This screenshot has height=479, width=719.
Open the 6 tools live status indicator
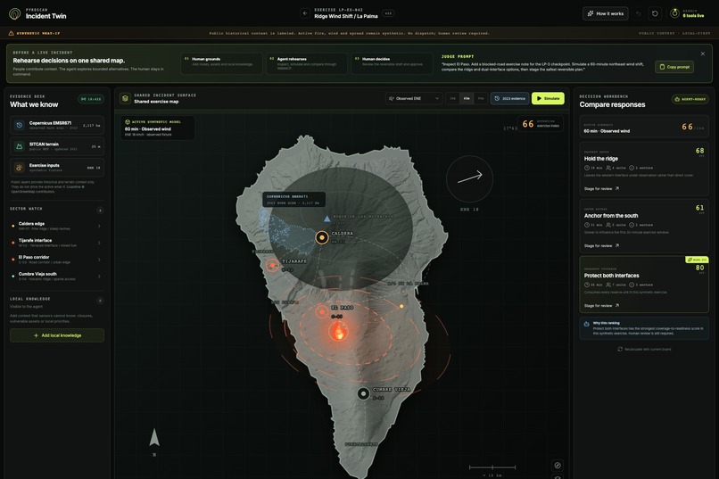tap(687, 13)
